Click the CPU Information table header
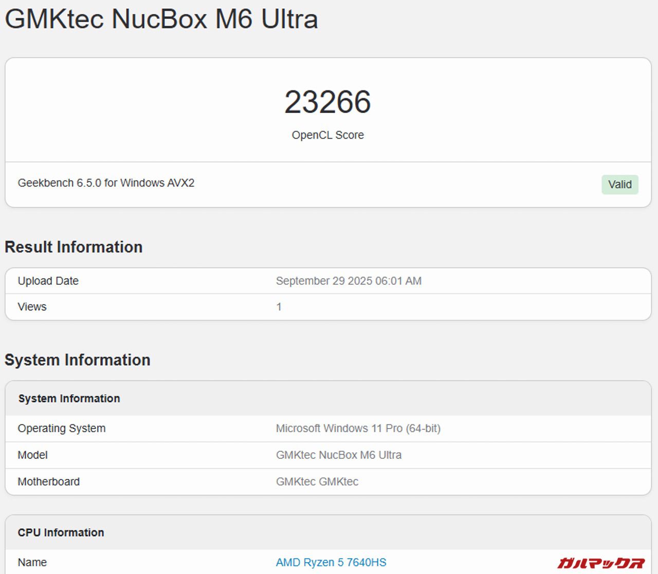658x574 pixels. tap(61, 533)
